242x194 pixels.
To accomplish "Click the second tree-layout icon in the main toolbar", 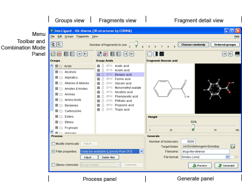I will [x=60, y=45].
